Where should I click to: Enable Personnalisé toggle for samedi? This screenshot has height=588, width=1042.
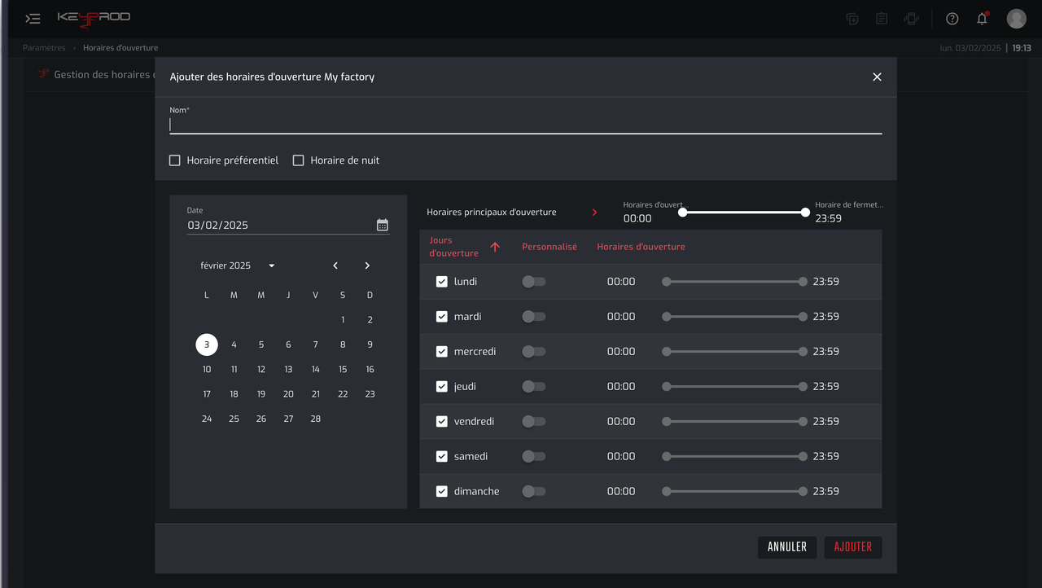(534, 457)
